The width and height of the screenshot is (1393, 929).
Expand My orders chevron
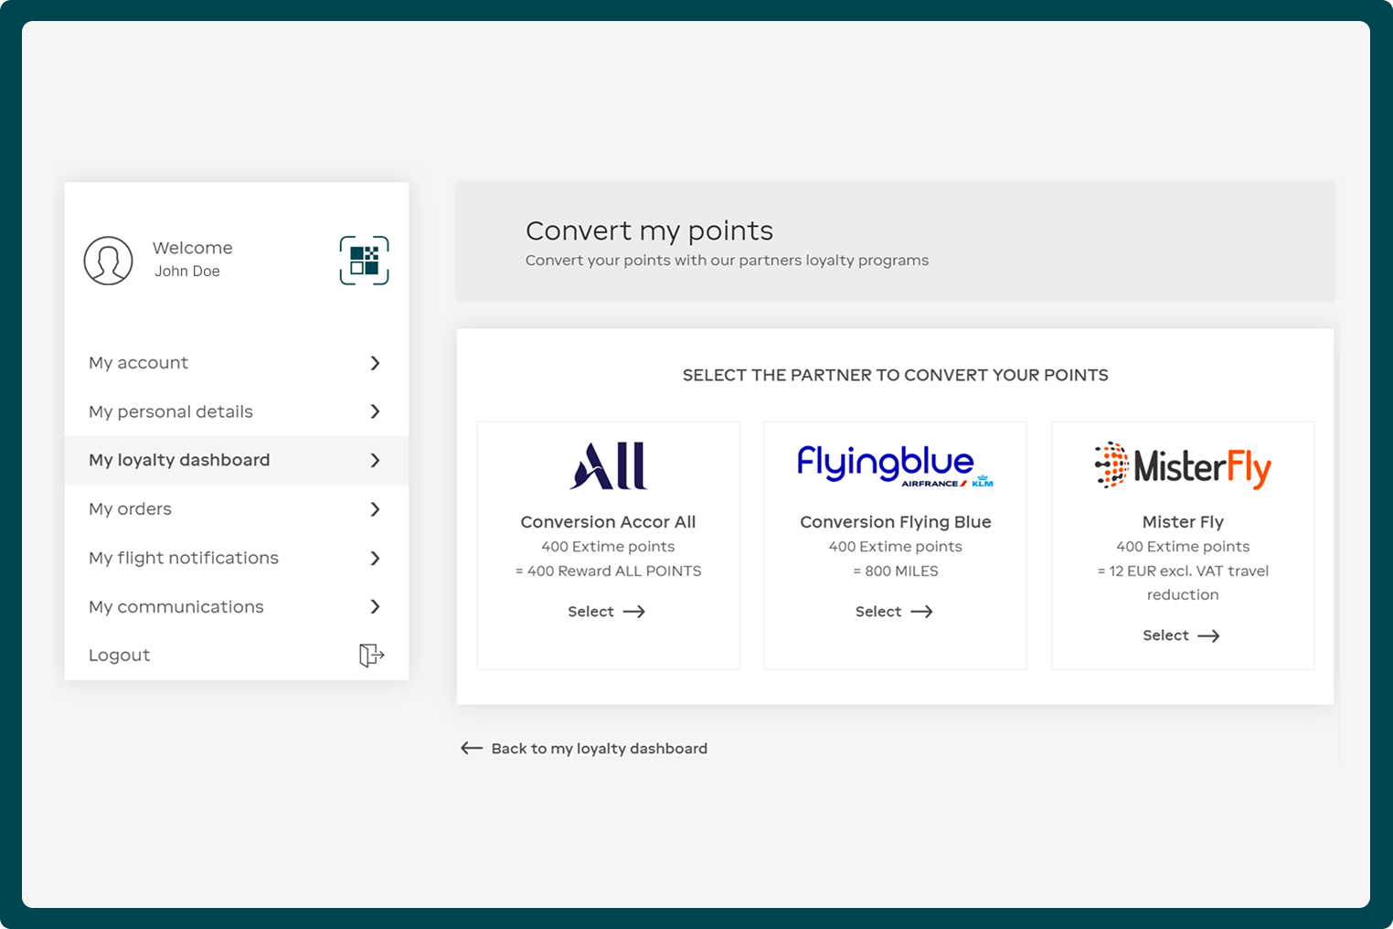tap(375, 509)
